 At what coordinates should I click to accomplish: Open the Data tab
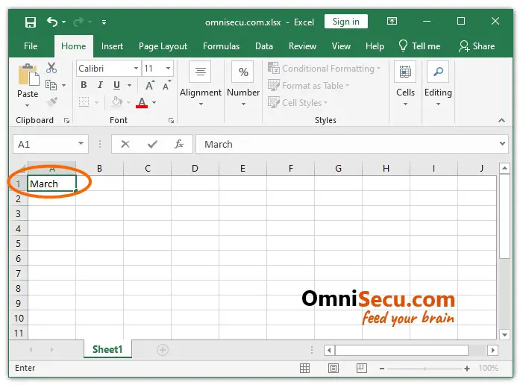tap(264, 46)
